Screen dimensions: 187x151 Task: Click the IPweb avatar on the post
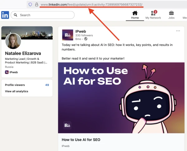click(x=68, y=35)
